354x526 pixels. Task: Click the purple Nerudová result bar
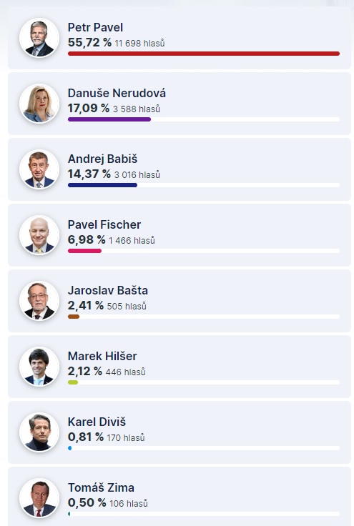coord(109,119)
